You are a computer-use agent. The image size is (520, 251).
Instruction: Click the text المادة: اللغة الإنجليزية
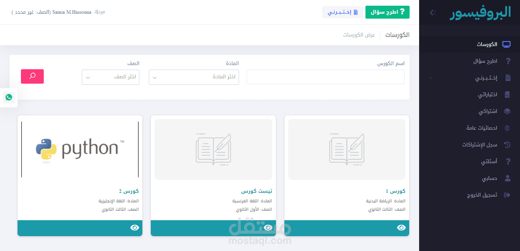point(119,201)
